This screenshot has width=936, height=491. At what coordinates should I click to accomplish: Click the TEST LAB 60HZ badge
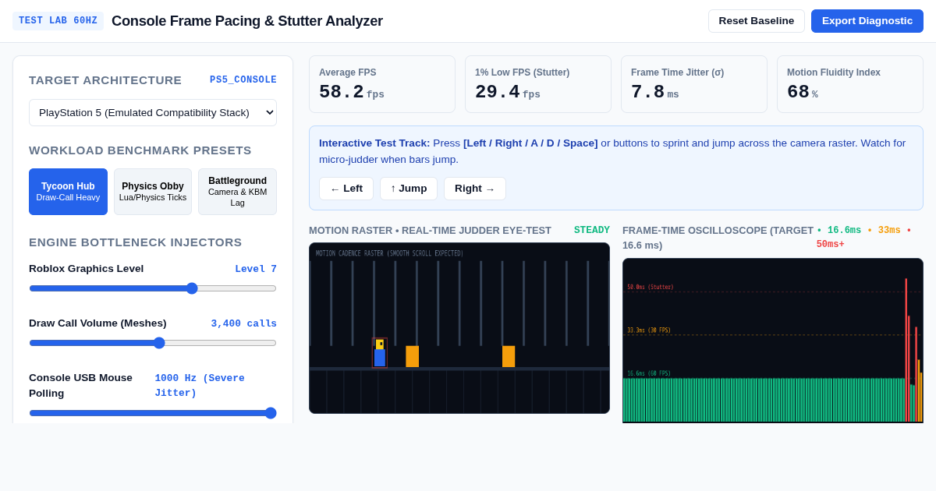pyautogui.click(x=58, y=21)
